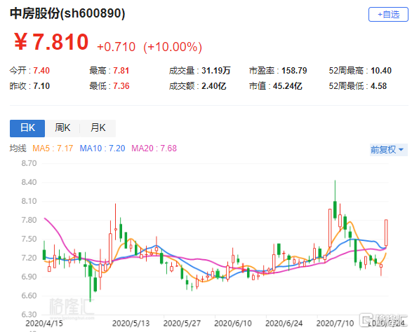Switch to the 日K daily chart tab

[27, 128]
